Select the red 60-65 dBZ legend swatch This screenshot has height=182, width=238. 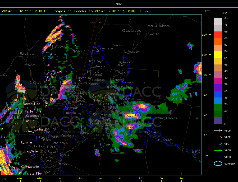pos(218,35)
